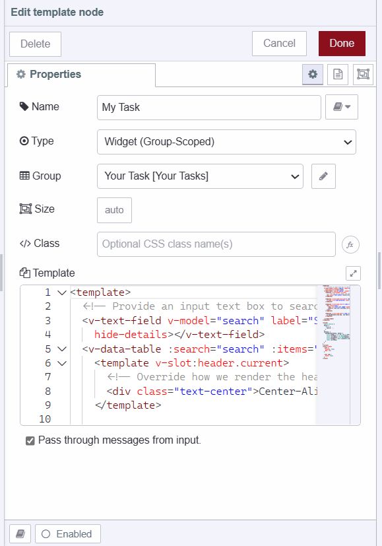Click the auto Size button
This screenshot has height=546, width=382.
coord(114,210)
